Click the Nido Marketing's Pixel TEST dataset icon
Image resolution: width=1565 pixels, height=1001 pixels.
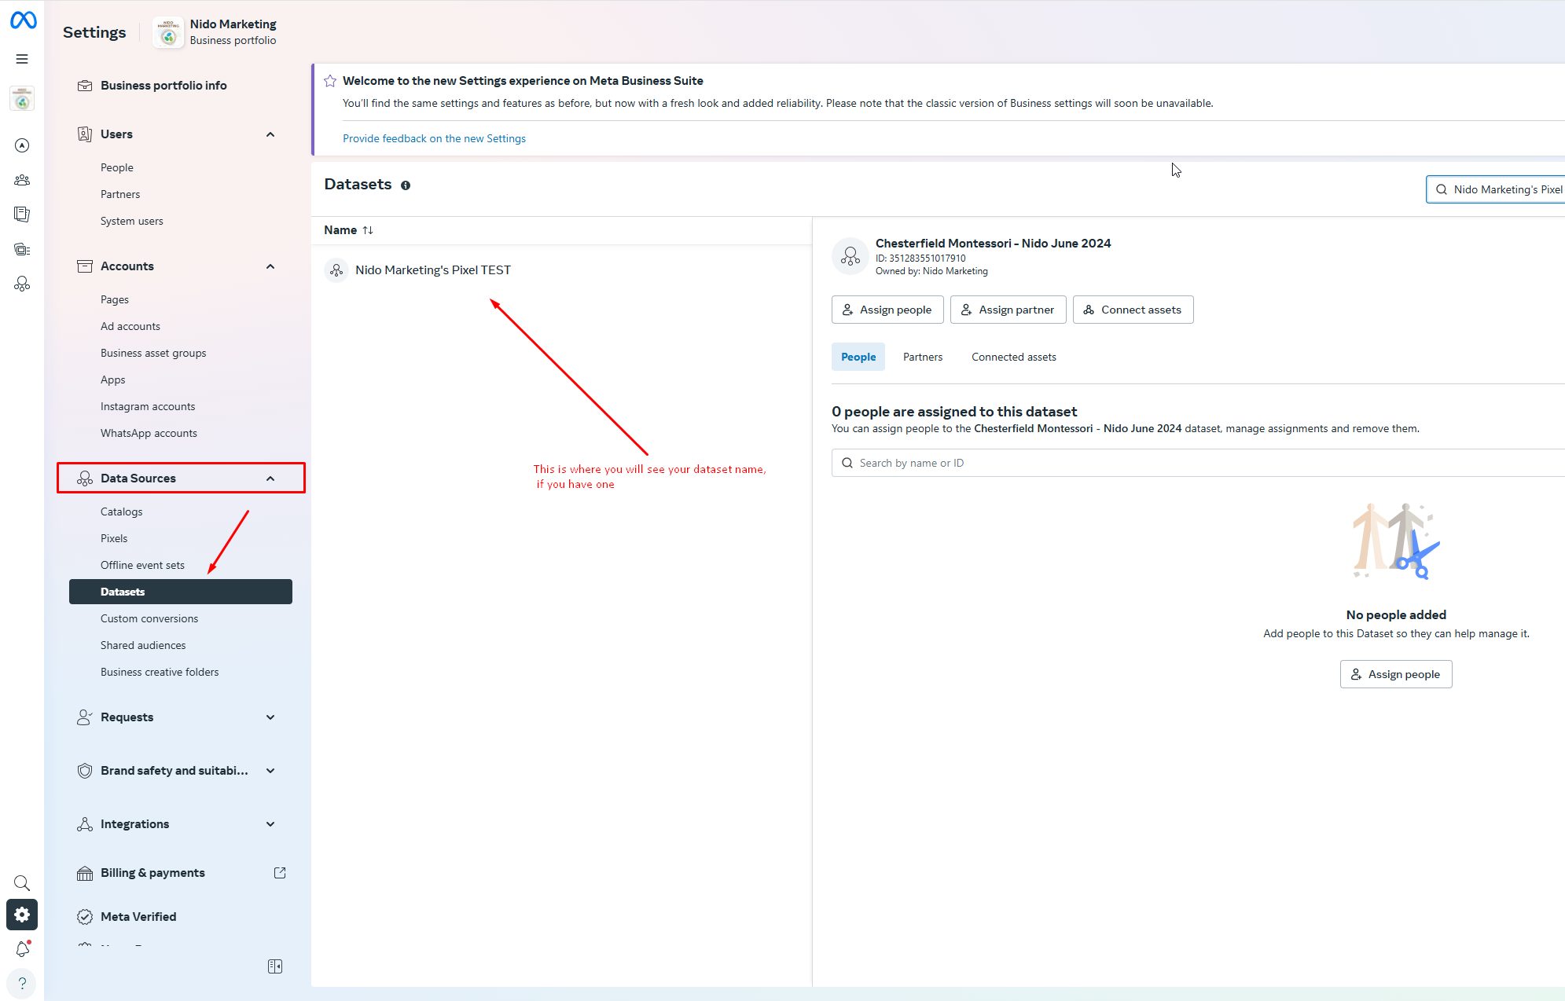click(336, 270)
